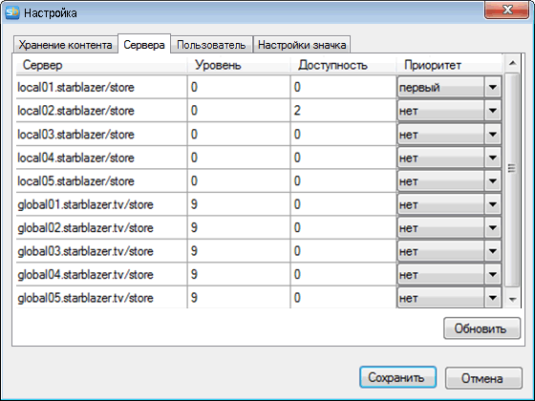
Task: Select the global02.starblazer.tv/store server cell
Action: click(x=101, y=227)
